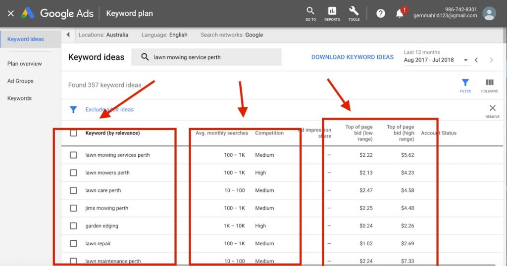Click Search networks: Google setting
507x266 pixels.
pyautogui.click(x=232, y=35)
